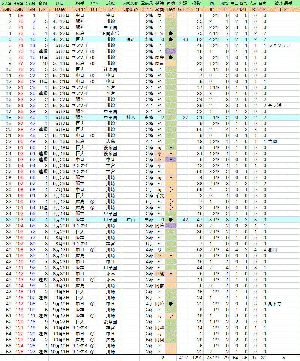300x361 pixels.
Task: Click the 被本選手 header label
Action: coord(283,3)
